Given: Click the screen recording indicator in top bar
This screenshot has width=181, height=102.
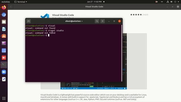Looking at the screenshot, I should tap(157, 2).
